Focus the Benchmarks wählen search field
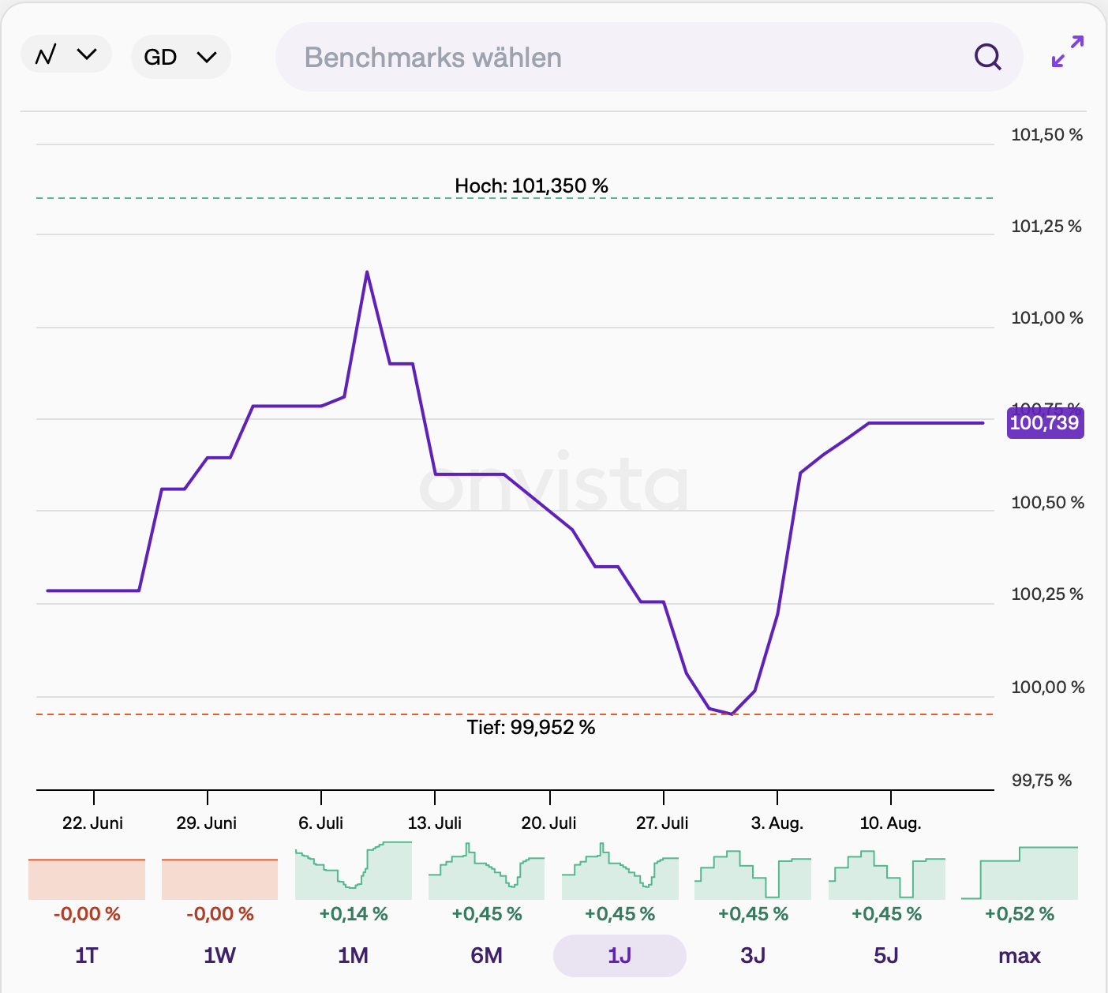 tap(649, 57)
